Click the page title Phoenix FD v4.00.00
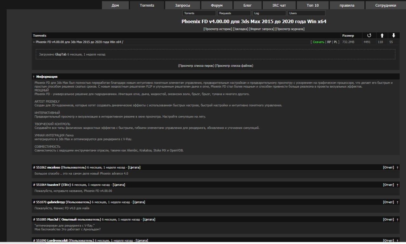 tap(254, 22)
